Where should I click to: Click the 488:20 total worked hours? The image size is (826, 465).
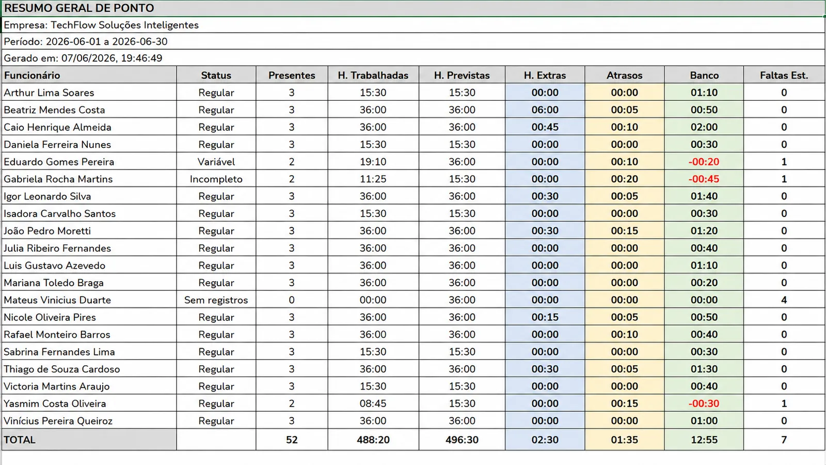(373, 440)
